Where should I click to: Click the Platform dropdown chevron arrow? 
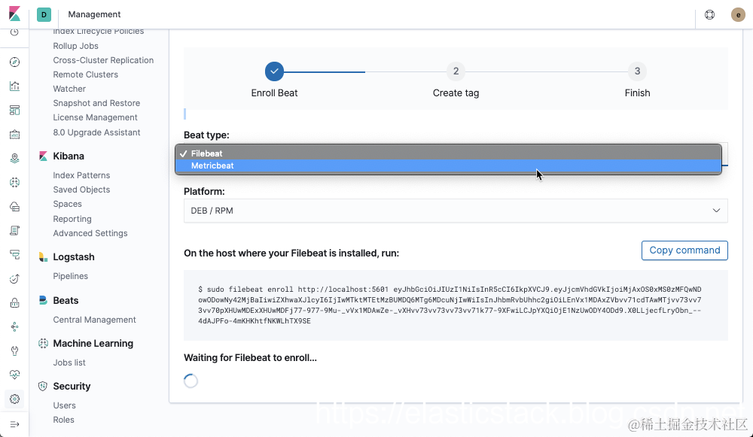[716, 211]
